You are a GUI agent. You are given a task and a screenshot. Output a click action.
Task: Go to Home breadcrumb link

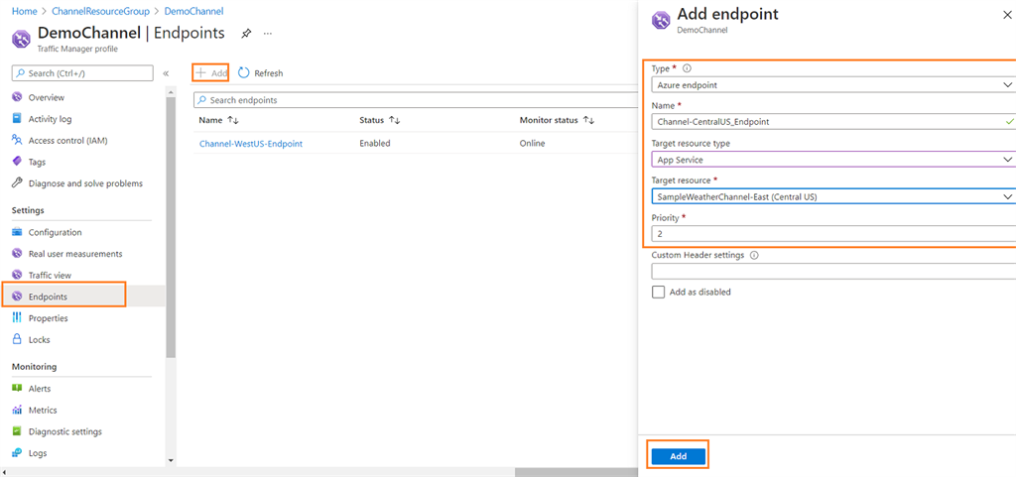[25, 11]
